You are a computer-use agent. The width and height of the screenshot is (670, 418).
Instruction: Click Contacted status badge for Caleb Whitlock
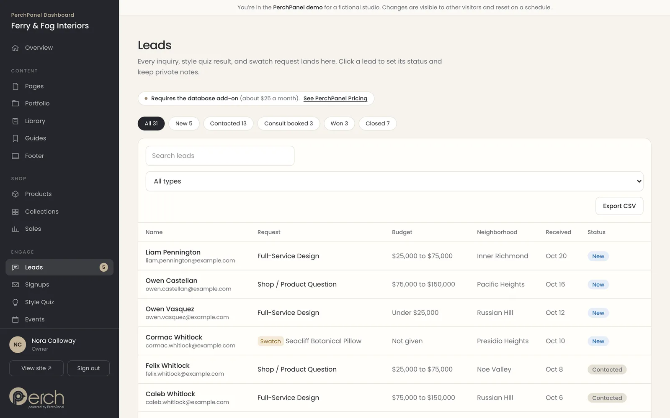click(x=607, y=398)
